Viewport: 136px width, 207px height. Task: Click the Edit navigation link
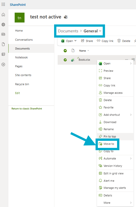[x=17, y=93]
